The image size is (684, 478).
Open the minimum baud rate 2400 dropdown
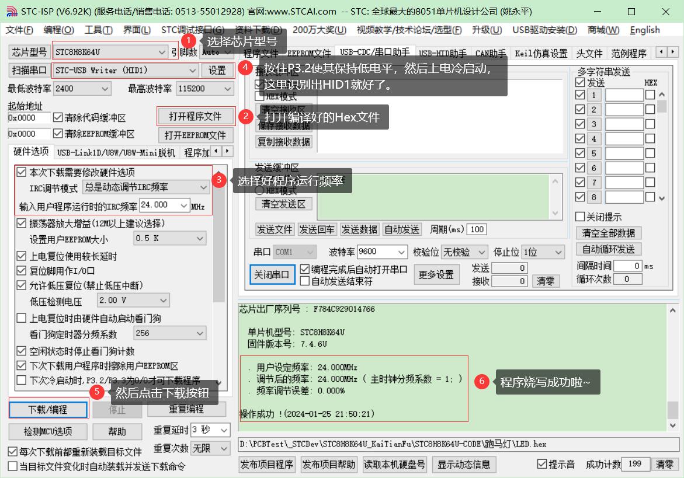105,89
